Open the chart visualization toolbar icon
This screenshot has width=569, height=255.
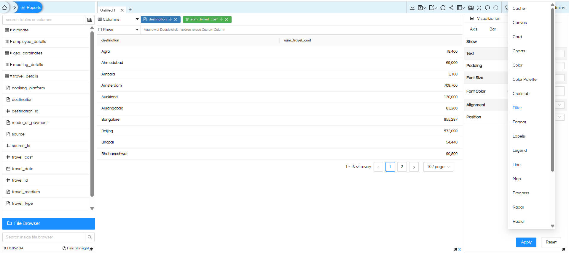(412, 8)
